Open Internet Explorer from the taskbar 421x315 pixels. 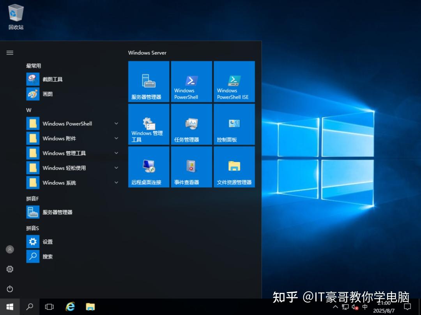[x=70, y=307]
